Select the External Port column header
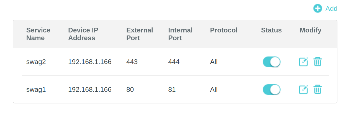This screenshot has height=117, width=364. tap(140, 34)
